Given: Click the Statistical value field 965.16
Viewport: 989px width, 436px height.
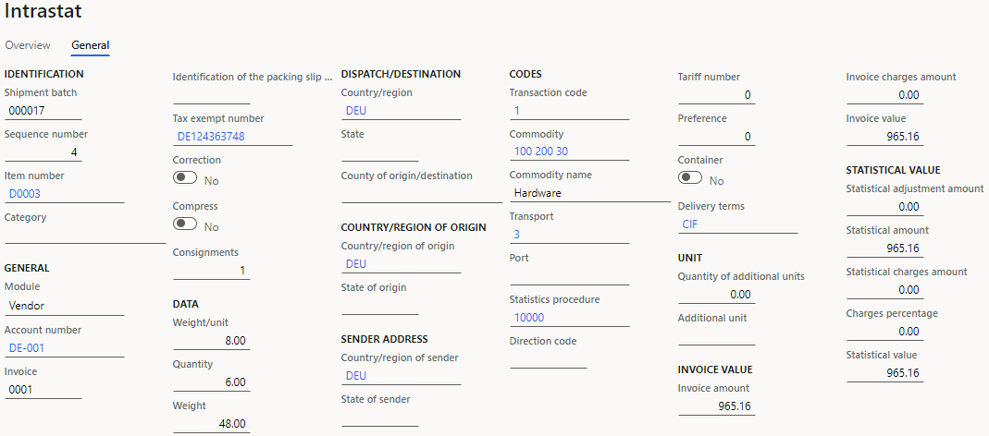Looking at the screenshot, I should point(885,373).
